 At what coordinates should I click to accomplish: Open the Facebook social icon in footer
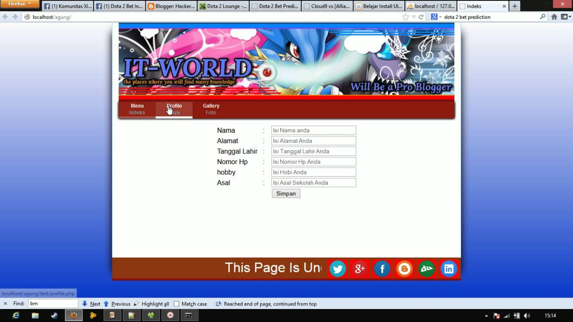point(382,269)
